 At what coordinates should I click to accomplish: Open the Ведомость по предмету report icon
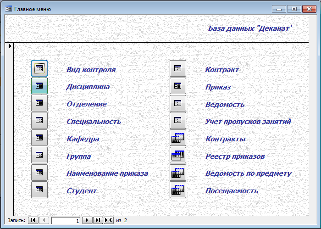tap(178, 173)
